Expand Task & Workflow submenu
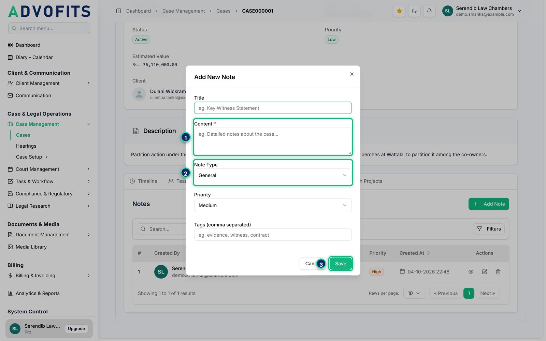Viewport: 546px width, 341px height. pyautogui.click(x=49, y=181)
